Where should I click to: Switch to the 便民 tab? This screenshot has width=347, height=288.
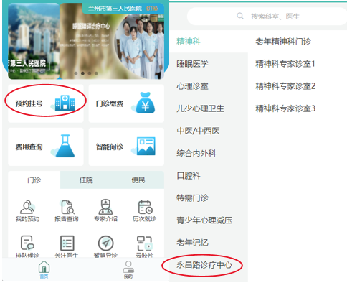click(x=138, y=180)
